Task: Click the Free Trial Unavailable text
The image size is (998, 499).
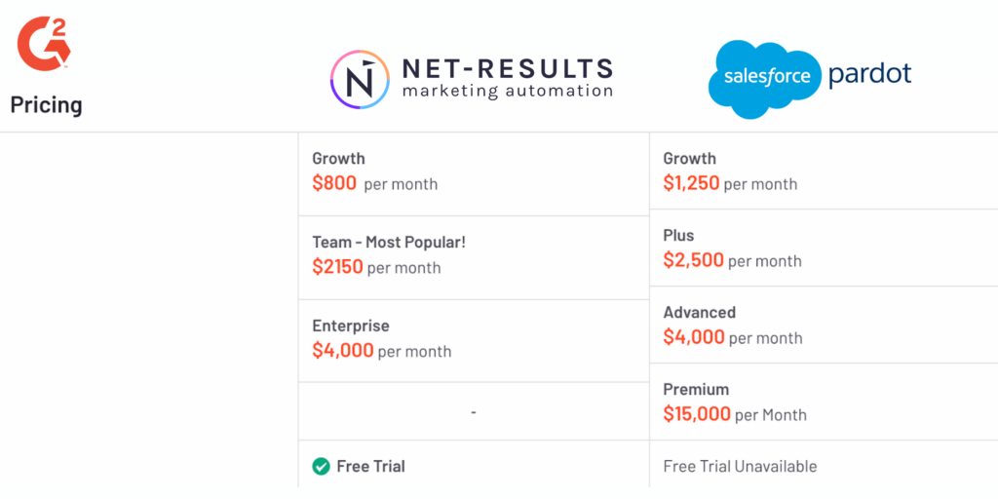Action: 741,467
